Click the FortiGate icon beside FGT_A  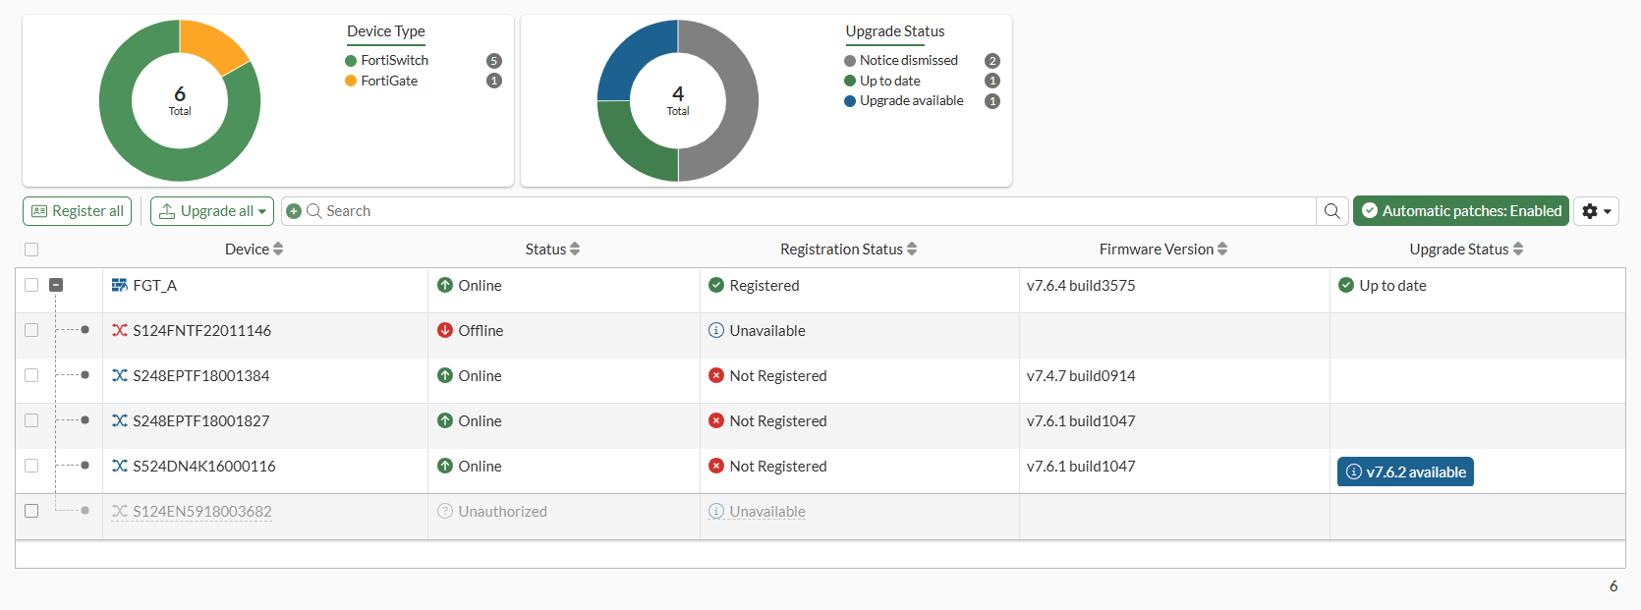[x=119, y=285]
